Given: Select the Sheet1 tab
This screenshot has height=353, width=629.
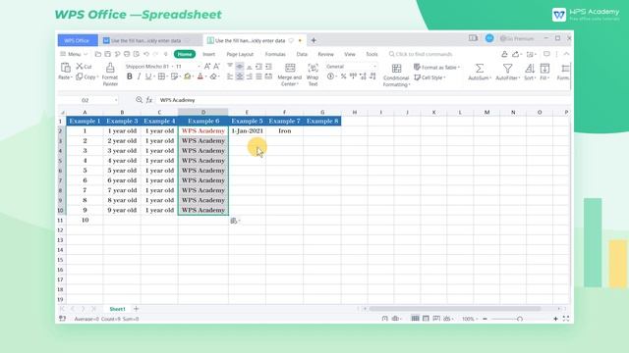Looking at the screenshot, I should pos(117,309).
